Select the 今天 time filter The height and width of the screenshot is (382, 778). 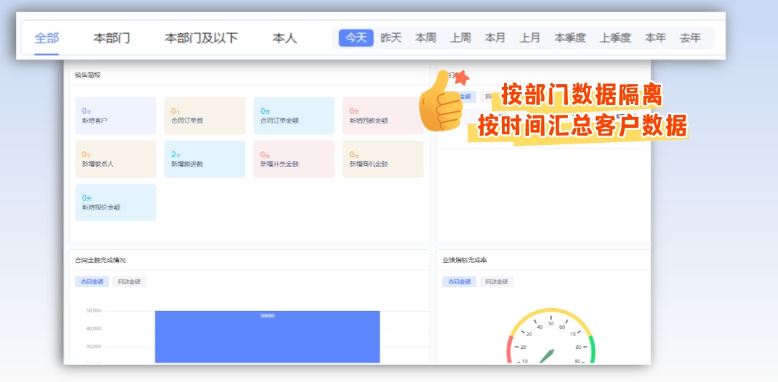(x=356, y=37)
